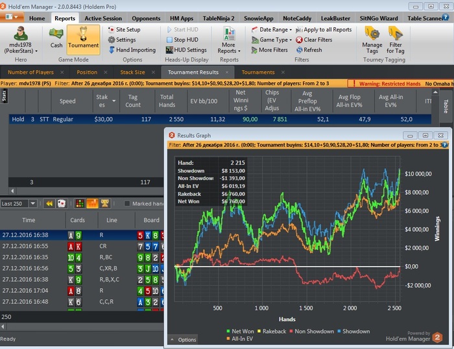Toggle Rakeback series in graph legend
This screenshot has height=349, width=454.
tap(272, 332)
